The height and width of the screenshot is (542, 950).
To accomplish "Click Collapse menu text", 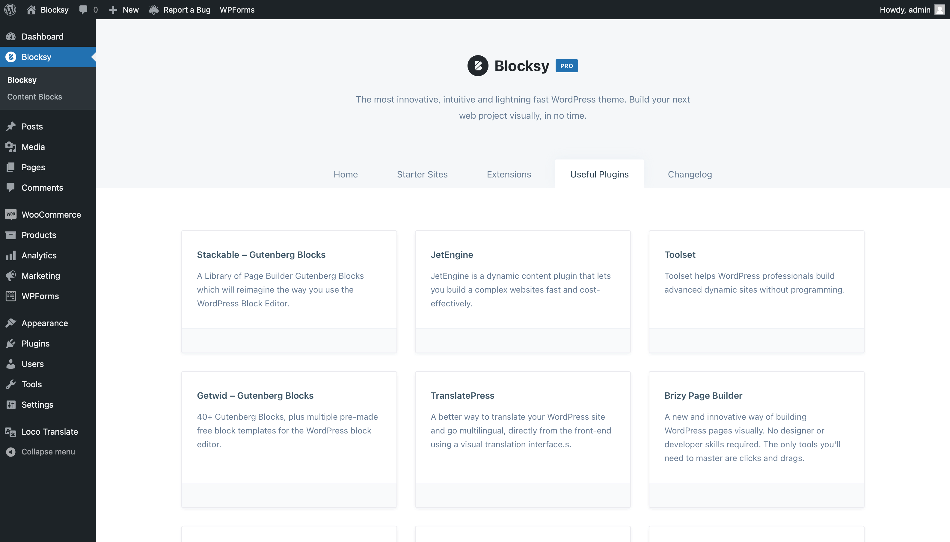I will click(x=48, y=451).
